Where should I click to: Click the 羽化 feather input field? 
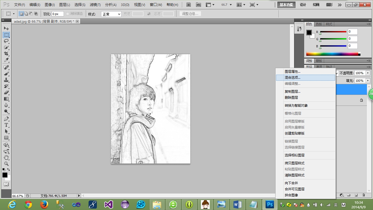pos(58,14)
